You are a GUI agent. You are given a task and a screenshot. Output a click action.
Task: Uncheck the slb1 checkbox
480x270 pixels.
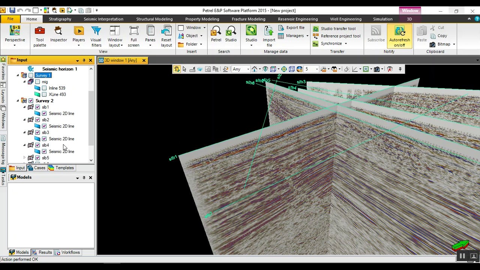point(37,107)
